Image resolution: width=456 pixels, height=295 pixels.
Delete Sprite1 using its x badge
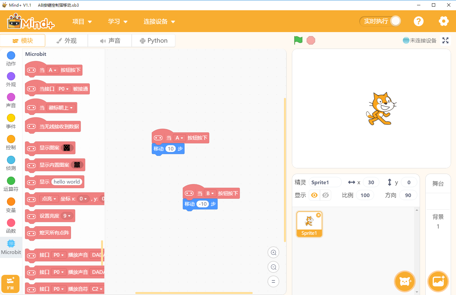318,215
